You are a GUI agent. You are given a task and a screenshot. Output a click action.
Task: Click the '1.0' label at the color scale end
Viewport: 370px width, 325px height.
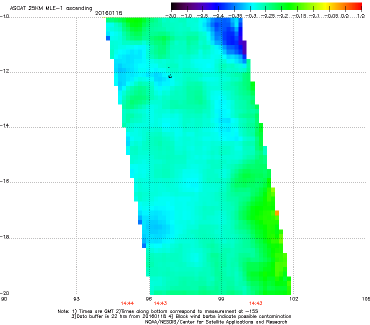tap(361, 16)
